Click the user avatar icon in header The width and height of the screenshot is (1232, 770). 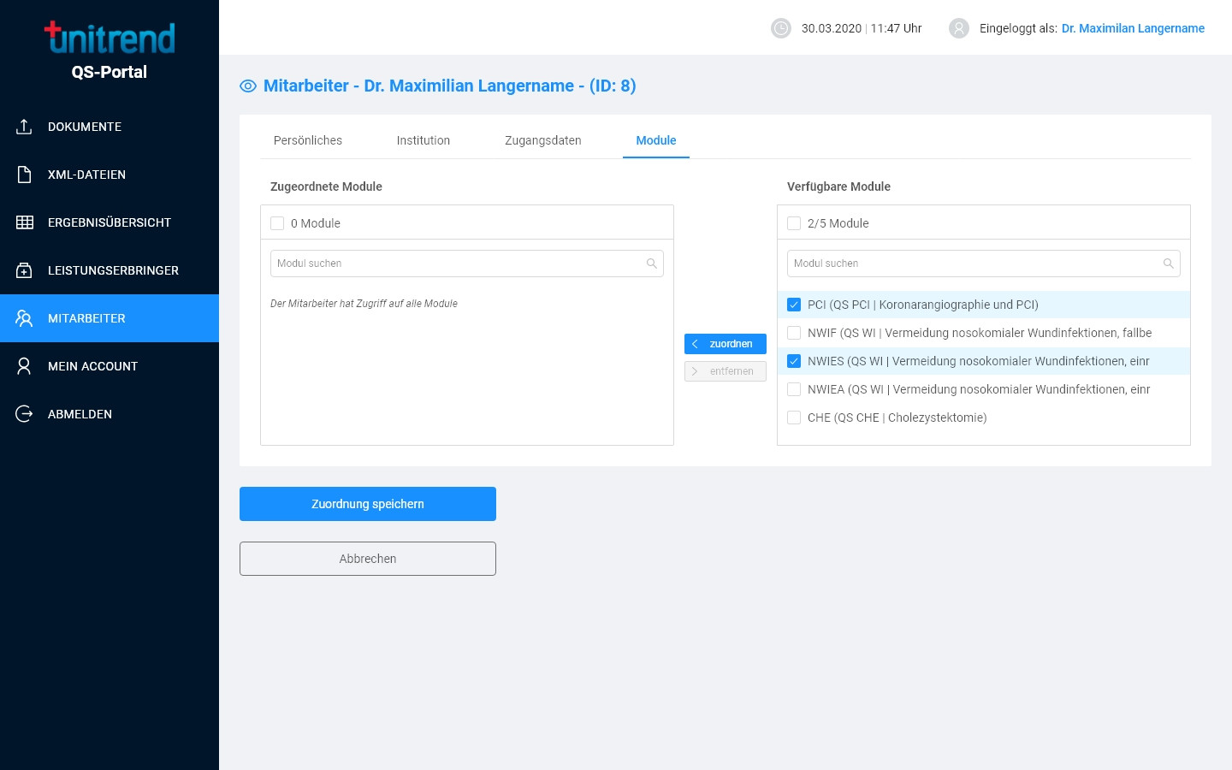point(959,28)
